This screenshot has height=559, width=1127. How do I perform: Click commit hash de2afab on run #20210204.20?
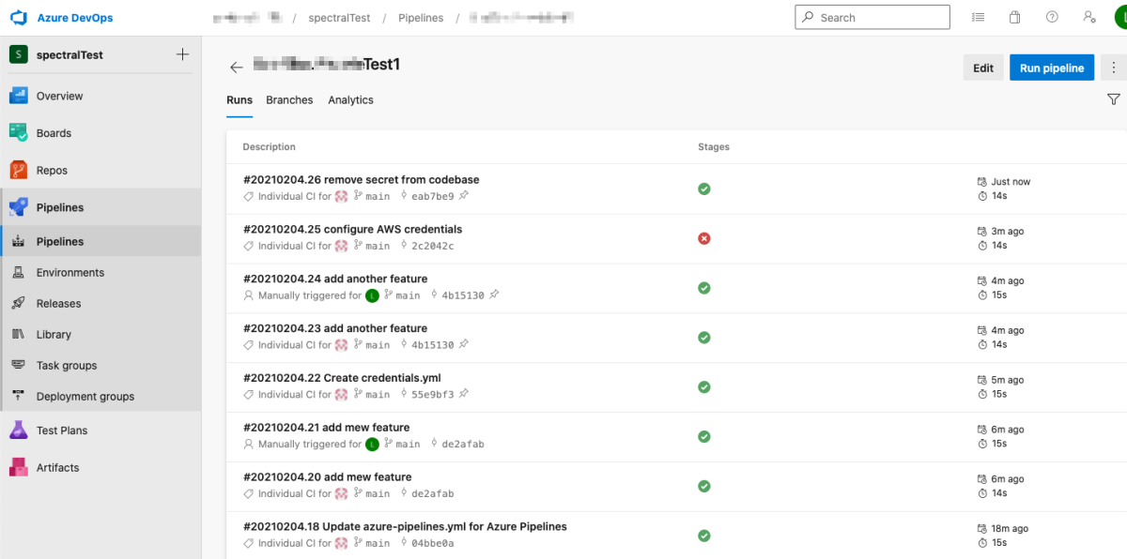tap(433, 494)
